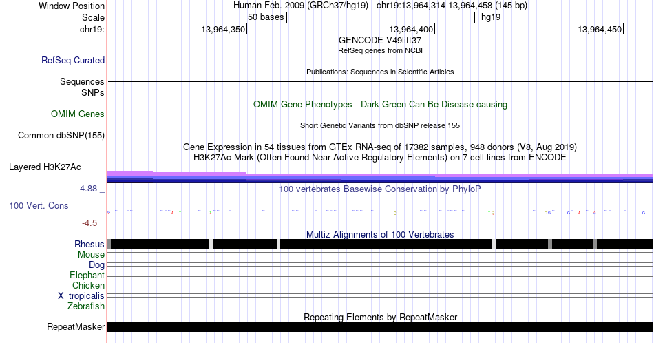Click the RefSeq Curated track label

[x=73, y=60]
